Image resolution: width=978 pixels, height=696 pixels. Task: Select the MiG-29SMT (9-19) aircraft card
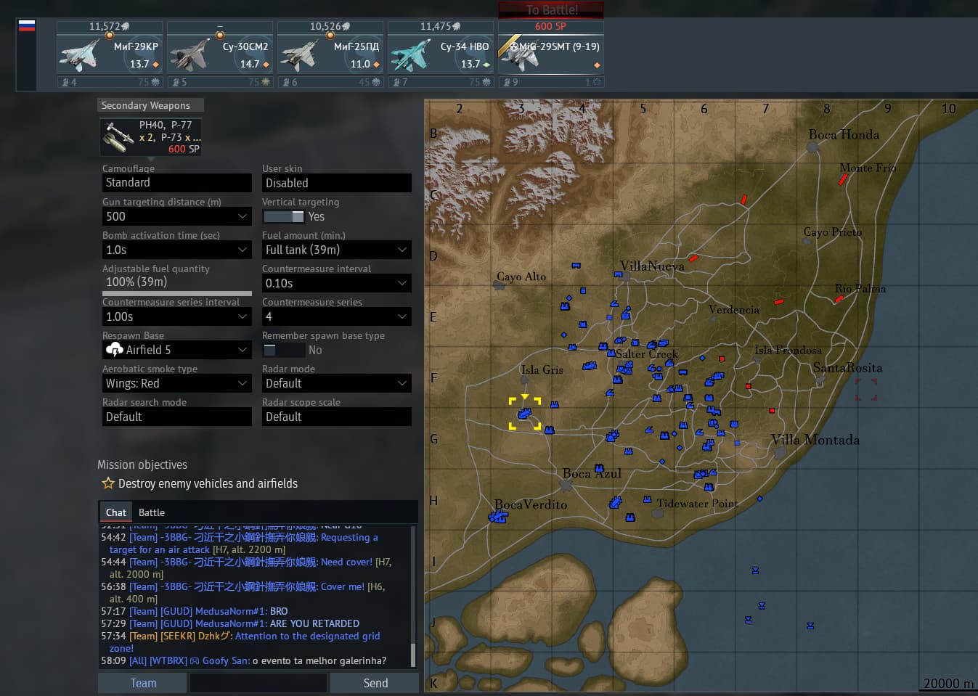(551, 54)
